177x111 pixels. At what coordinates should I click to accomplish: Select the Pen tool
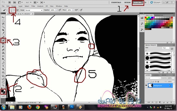(3, 63)
